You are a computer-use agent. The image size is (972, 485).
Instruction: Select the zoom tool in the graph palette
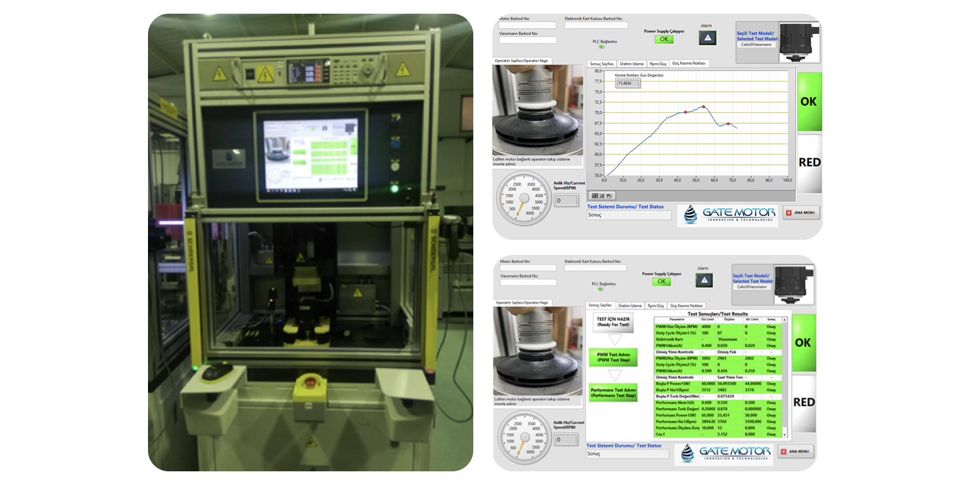click(601, 196)
